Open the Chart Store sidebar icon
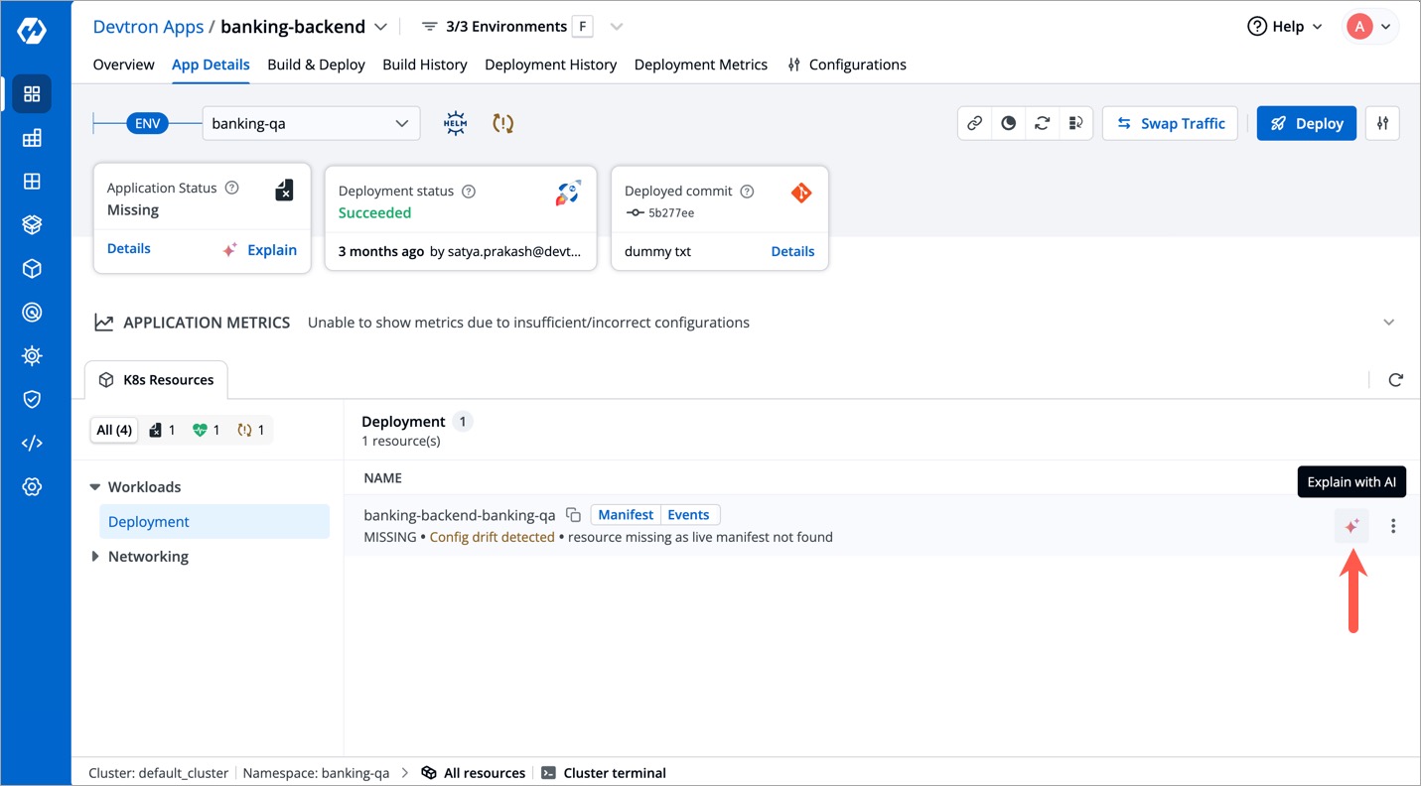Viewport: 1421px width, 786px height. (32, 224)
